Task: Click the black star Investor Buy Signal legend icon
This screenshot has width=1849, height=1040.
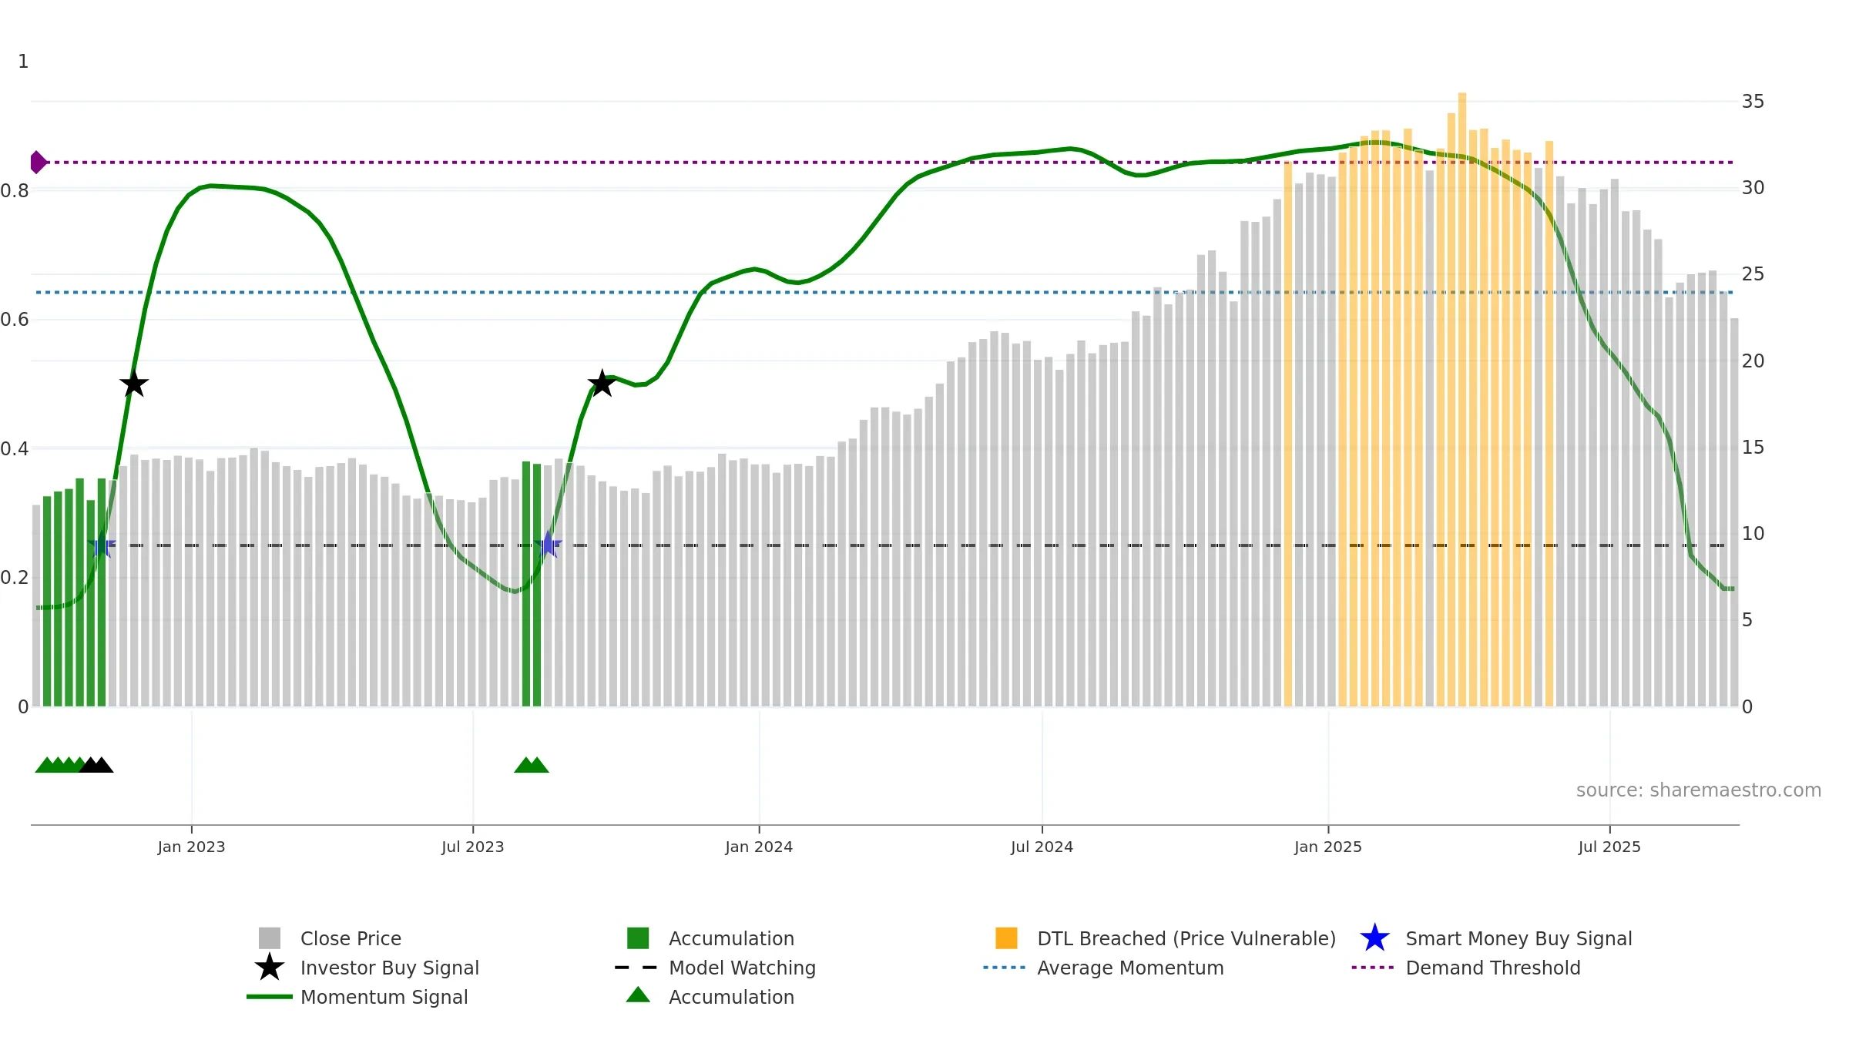Action: tap(269, 968)
